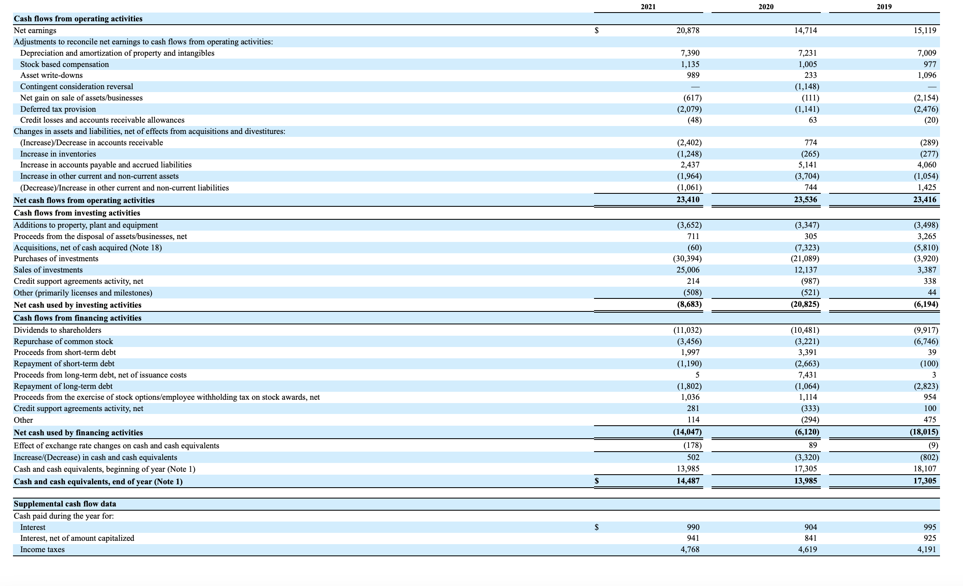
Task: Select the 1,135 stock compensation value
Action: tap(690, 64)
